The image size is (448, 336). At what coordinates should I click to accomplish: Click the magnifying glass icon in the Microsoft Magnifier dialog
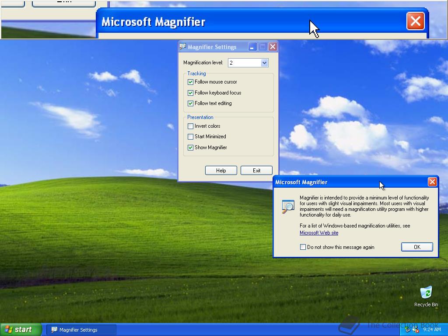[288, 206]
